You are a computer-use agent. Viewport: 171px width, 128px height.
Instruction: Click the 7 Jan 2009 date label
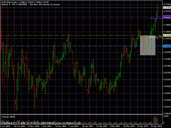point(74,126)
